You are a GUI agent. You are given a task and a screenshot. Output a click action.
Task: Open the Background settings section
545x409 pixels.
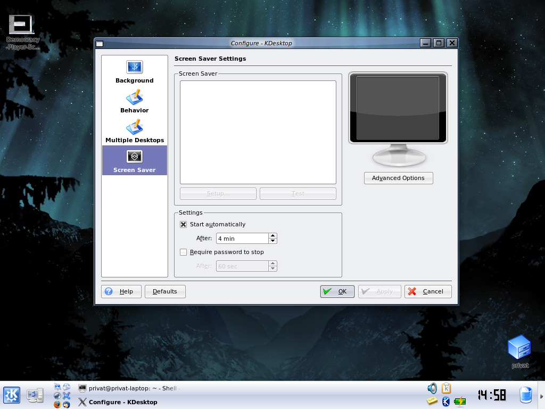click(x=134, y=72)
